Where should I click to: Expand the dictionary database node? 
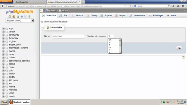click(3, 38)
